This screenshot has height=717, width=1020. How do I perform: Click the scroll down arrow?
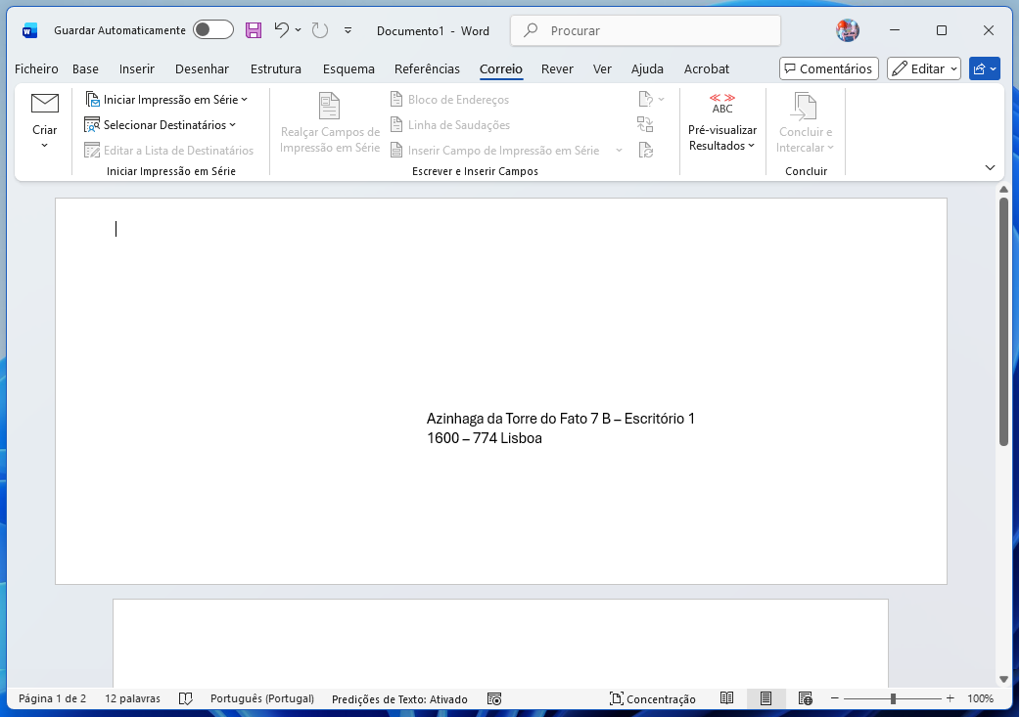click(x=1003, y=680)
